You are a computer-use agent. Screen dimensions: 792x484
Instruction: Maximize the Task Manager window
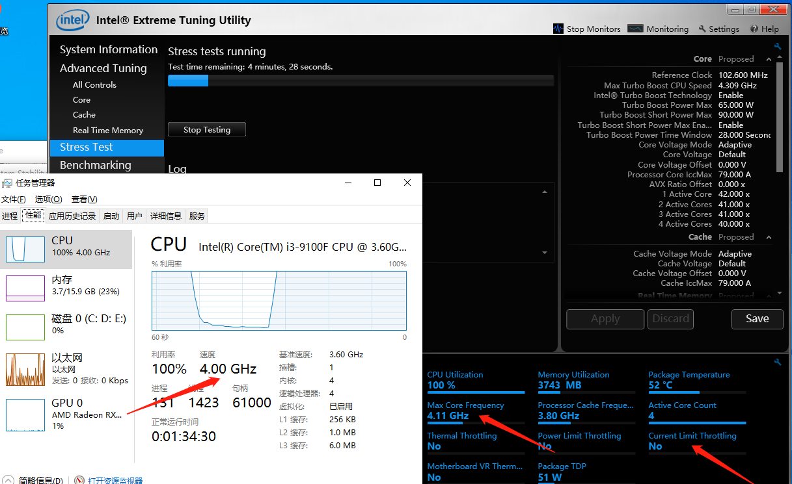pos(377,183)
